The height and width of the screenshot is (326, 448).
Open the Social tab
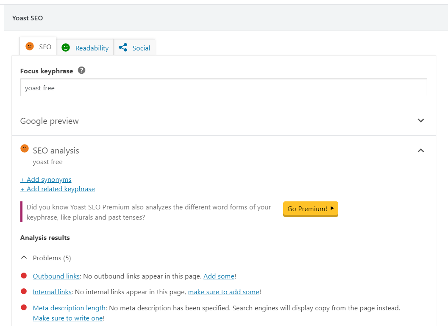(134, 47)
